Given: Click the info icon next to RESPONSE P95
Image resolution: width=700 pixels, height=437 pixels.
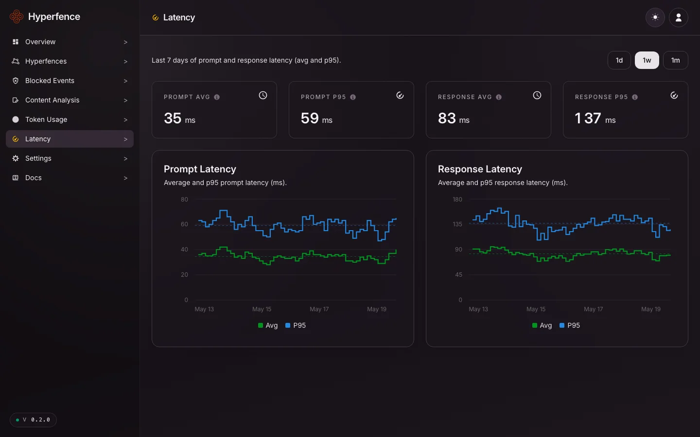Looking at the screenshot, I should tap(635, 97).
